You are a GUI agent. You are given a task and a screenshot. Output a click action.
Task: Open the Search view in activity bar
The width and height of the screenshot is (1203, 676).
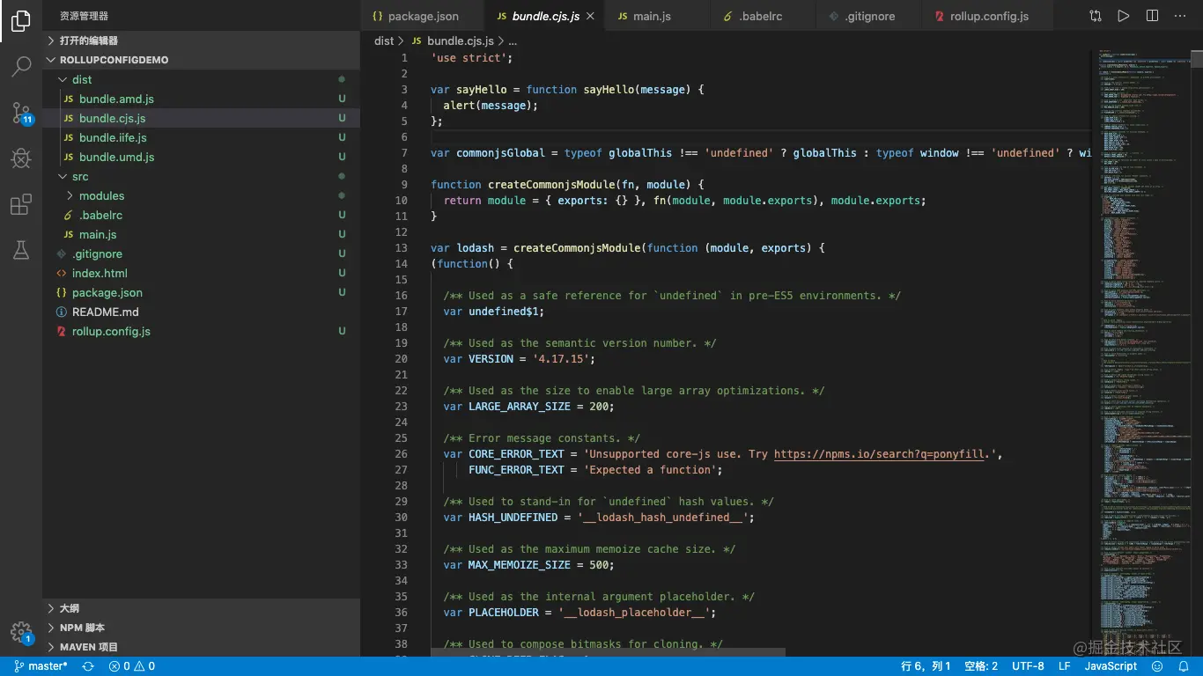pyautogui.click(x=21, y=66)
